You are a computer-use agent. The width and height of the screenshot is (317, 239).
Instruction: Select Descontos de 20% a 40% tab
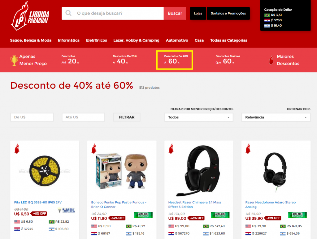tap(125, 60)
